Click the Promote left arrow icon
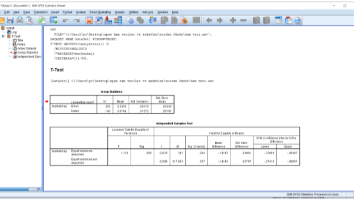Viewport: 354px width, 199px height. point(209,21)
